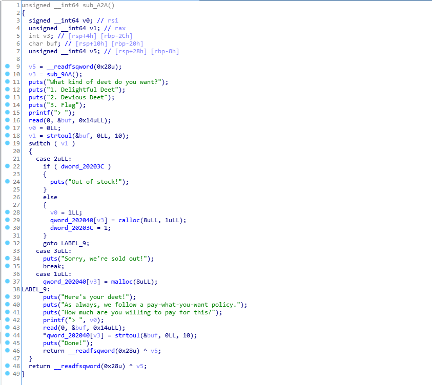
Task: Click LABEL_9 in goto statement
Action: pyautogui.click(x=74, y=243)
